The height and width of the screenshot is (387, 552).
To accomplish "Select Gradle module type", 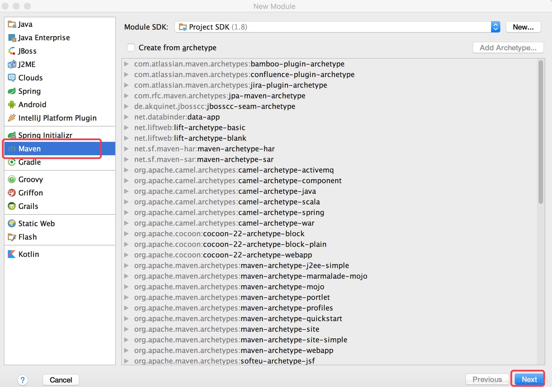I will 60,162.
